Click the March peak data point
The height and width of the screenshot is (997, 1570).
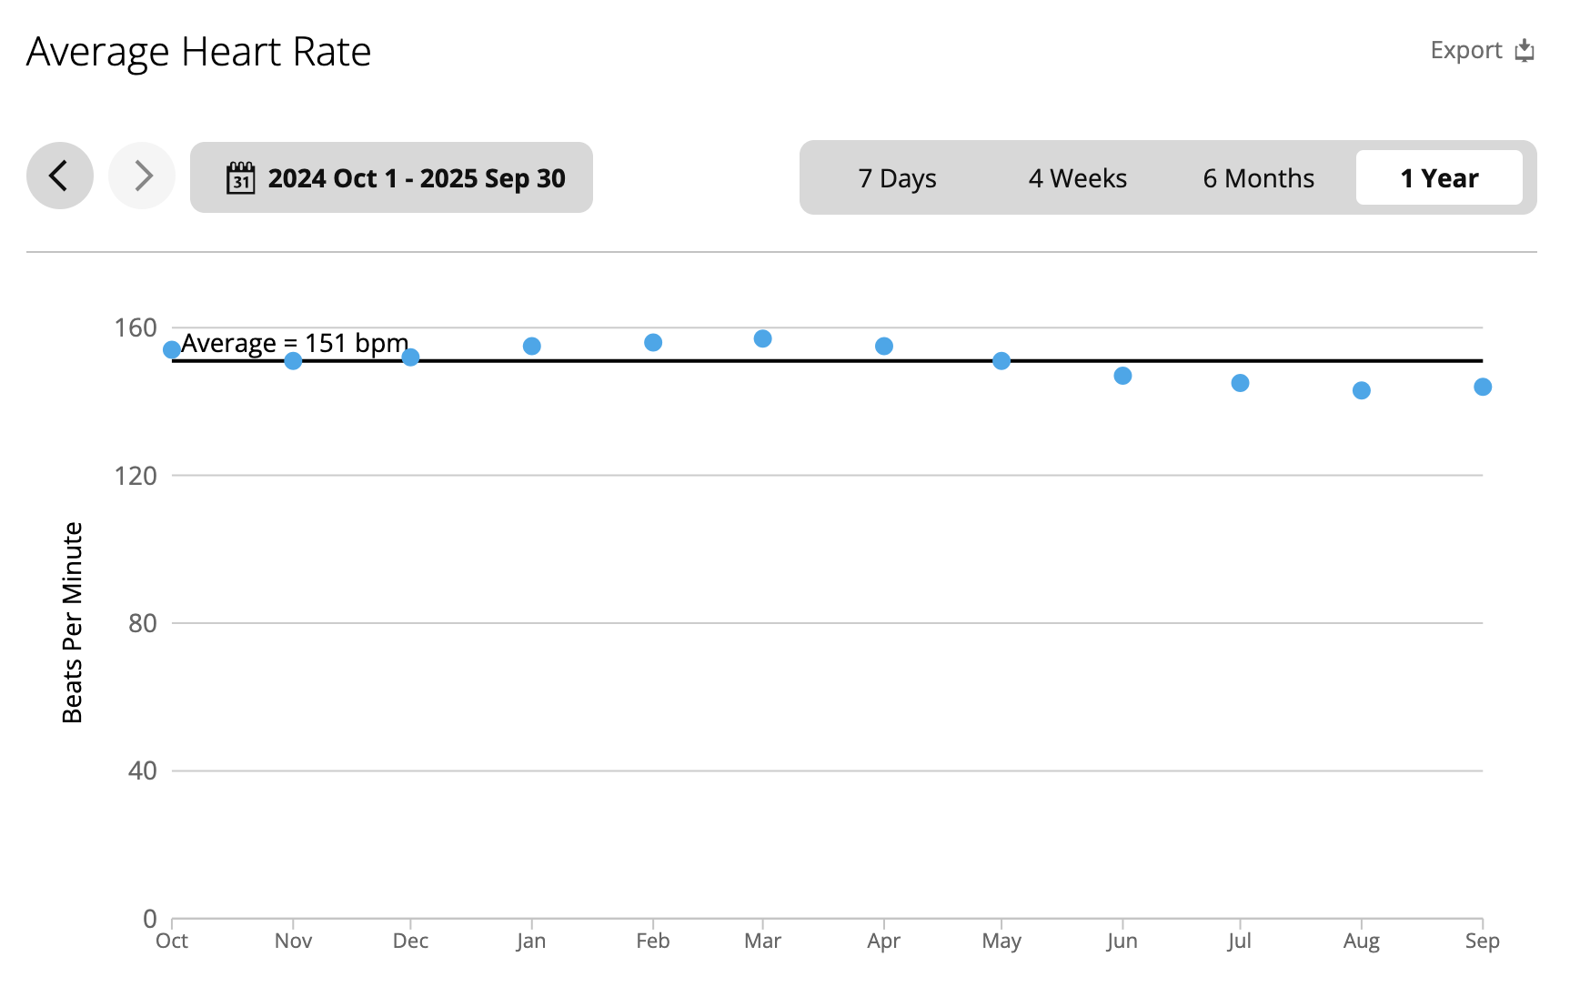(x=763, y=338)
